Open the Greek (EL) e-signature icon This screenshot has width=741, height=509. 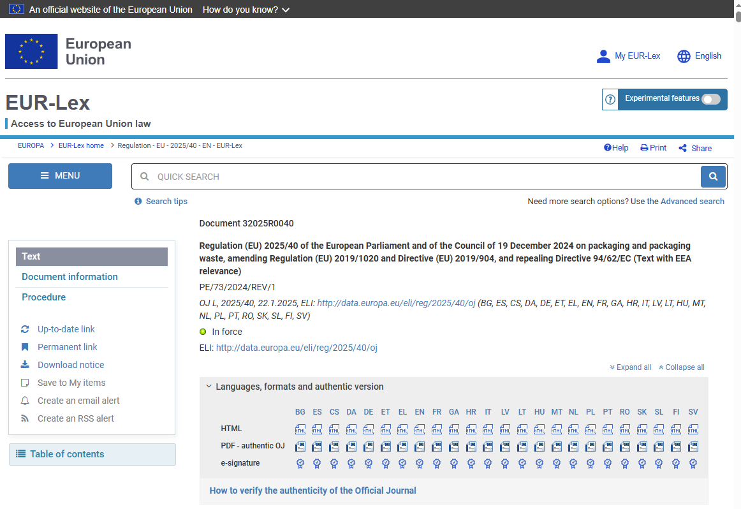point(402,464)
